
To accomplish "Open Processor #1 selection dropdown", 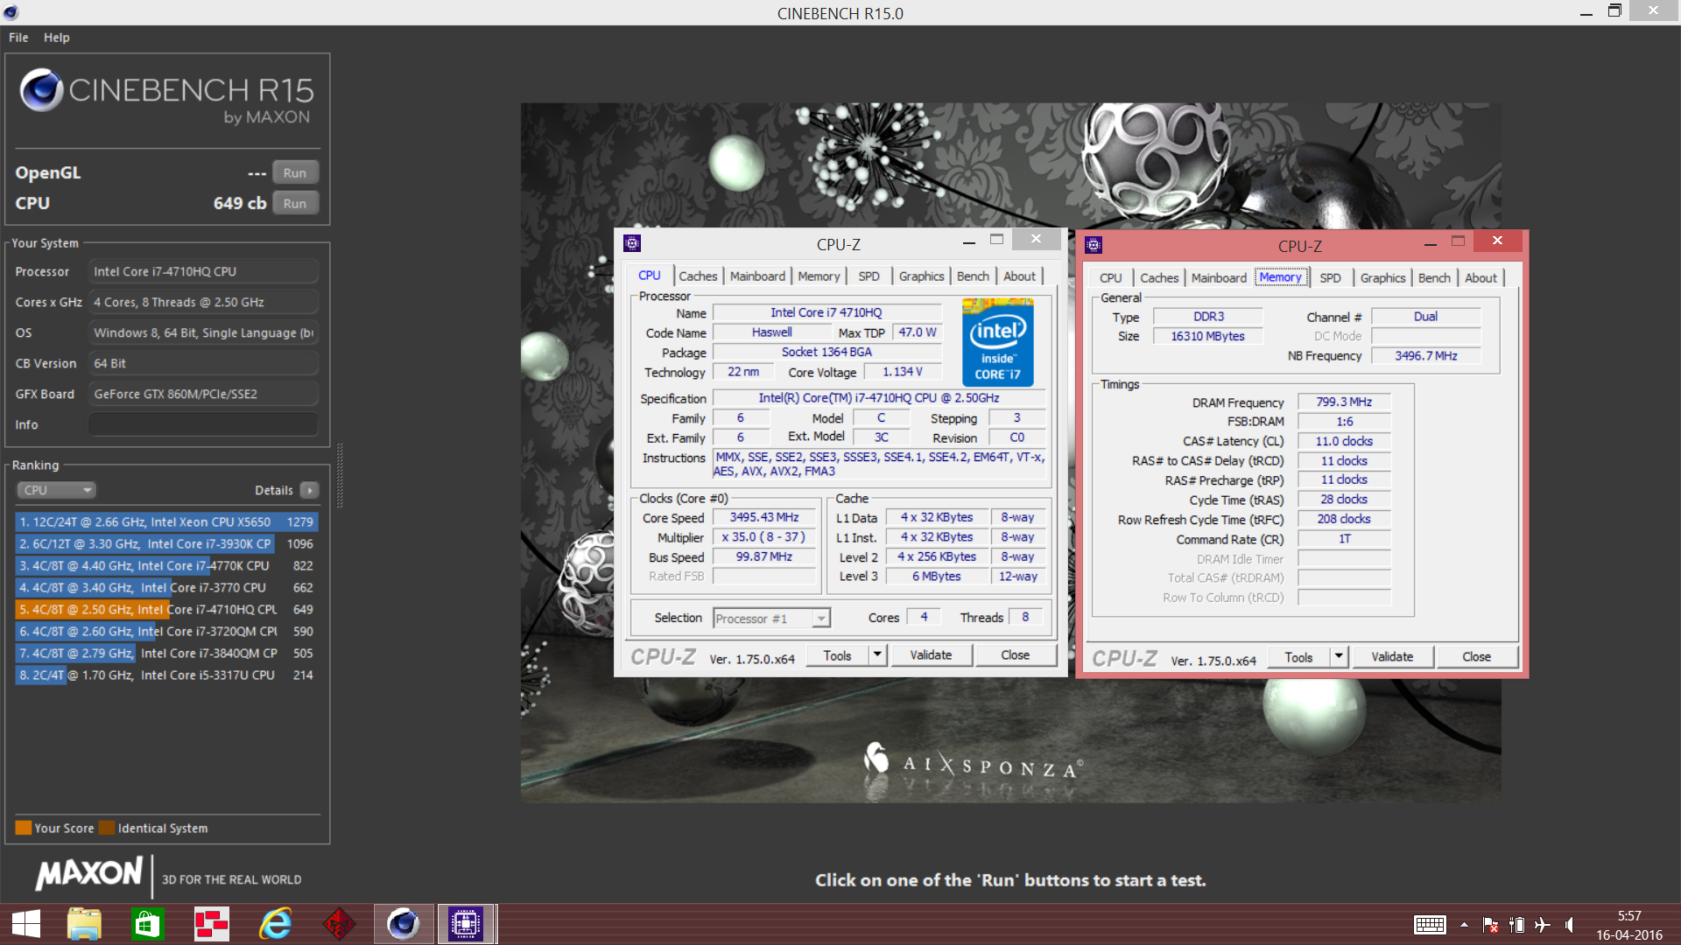I will pyautogui.click(x=771, y=619).
